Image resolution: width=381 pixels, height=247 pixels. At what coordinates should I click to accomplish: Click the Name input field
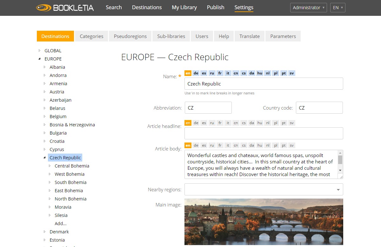[264, 84]
